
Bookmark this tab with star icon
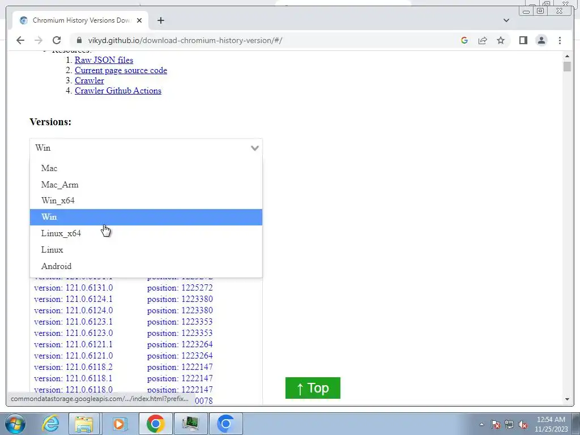tap(501, 40)
